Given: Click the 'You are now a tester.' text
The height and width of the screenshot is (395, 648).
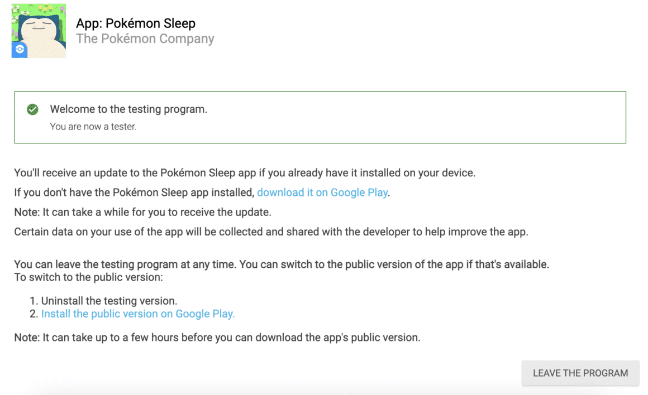Looking at the screenshot, I should [x=93, y=127].
